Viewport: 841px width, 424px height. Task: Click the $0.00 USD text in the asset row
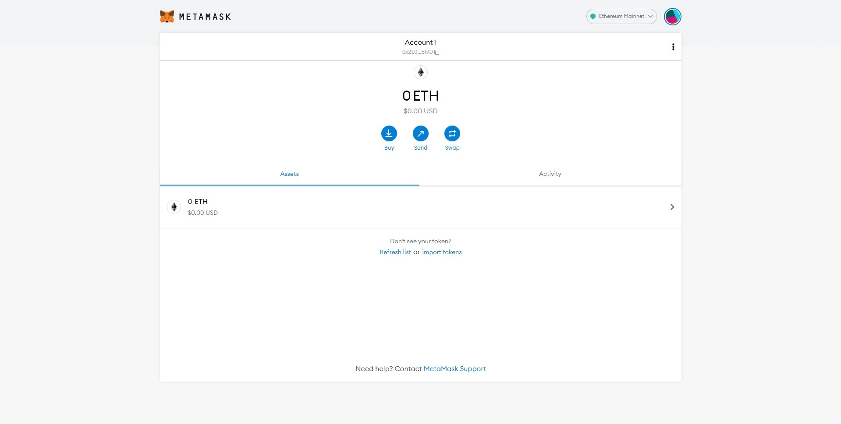click(202, 213)
